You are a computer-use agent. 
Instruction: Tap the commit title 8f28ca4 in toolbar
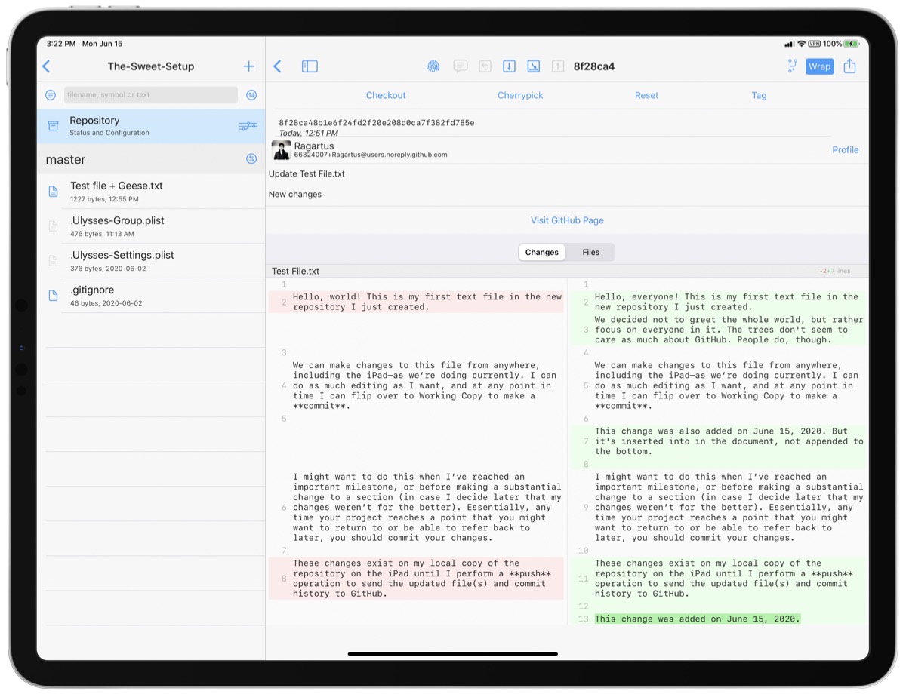click(x=594, y=66)
